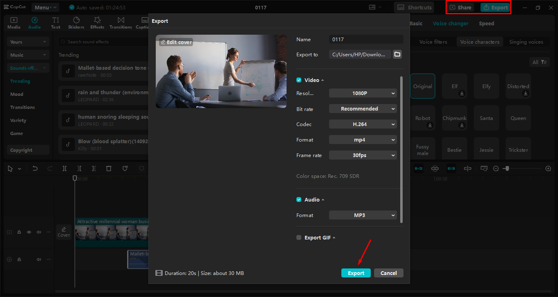The height and width of the screenshot is (297, 558).
Task: Expand the Yours category in the sidebar
Action: coord(28,42)
